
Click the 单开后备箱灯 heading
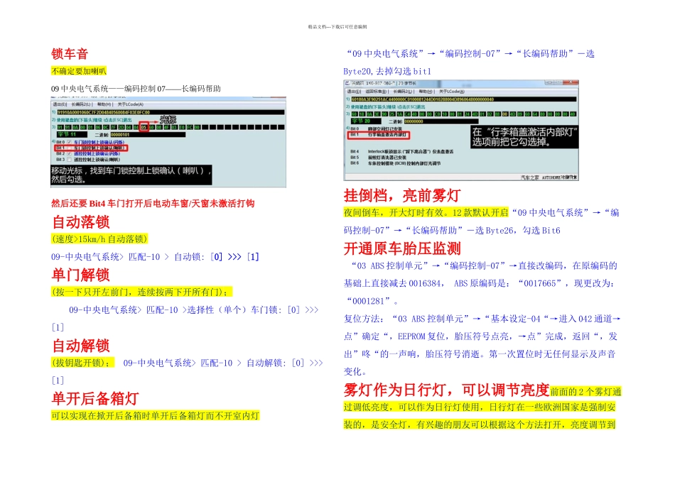[x=95, y=398]
